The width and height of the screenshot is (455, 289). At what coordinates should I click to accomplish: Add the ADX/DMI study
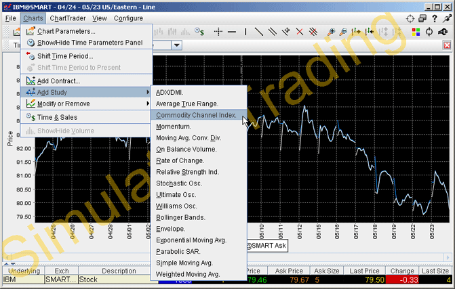point(199,92)
